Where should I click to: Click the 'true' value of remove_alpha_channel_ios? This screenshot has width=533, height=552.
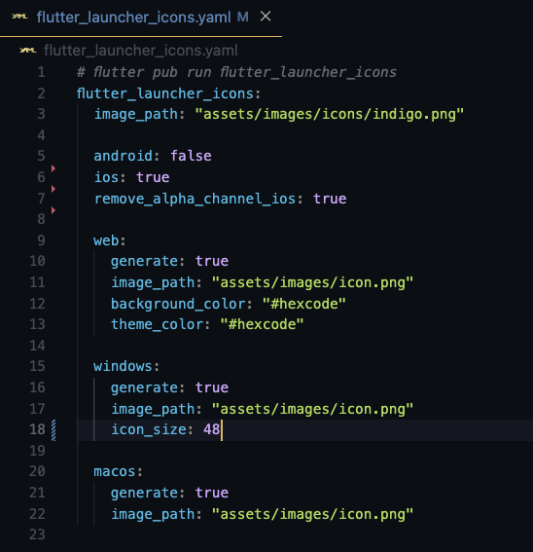point(330,199)
